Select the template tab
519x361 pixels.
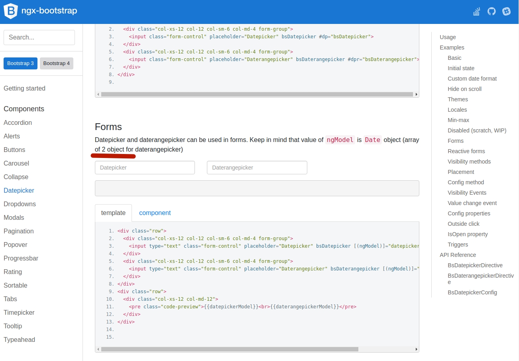coord(113,213)
